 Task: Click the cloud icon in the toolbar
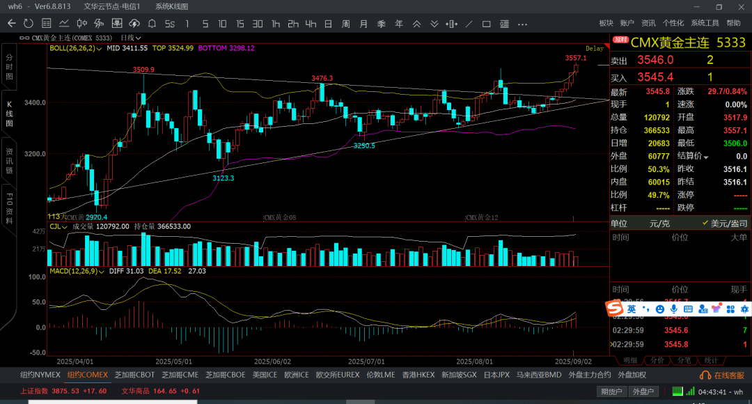(134, 24)
